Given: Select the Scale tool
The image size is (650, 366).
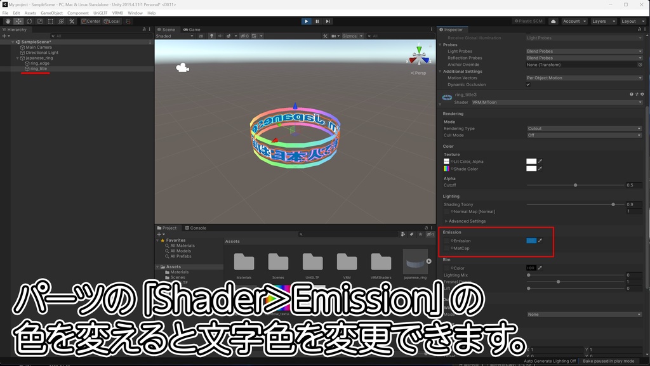Looking at the screenshot, I should pos(40,21).
